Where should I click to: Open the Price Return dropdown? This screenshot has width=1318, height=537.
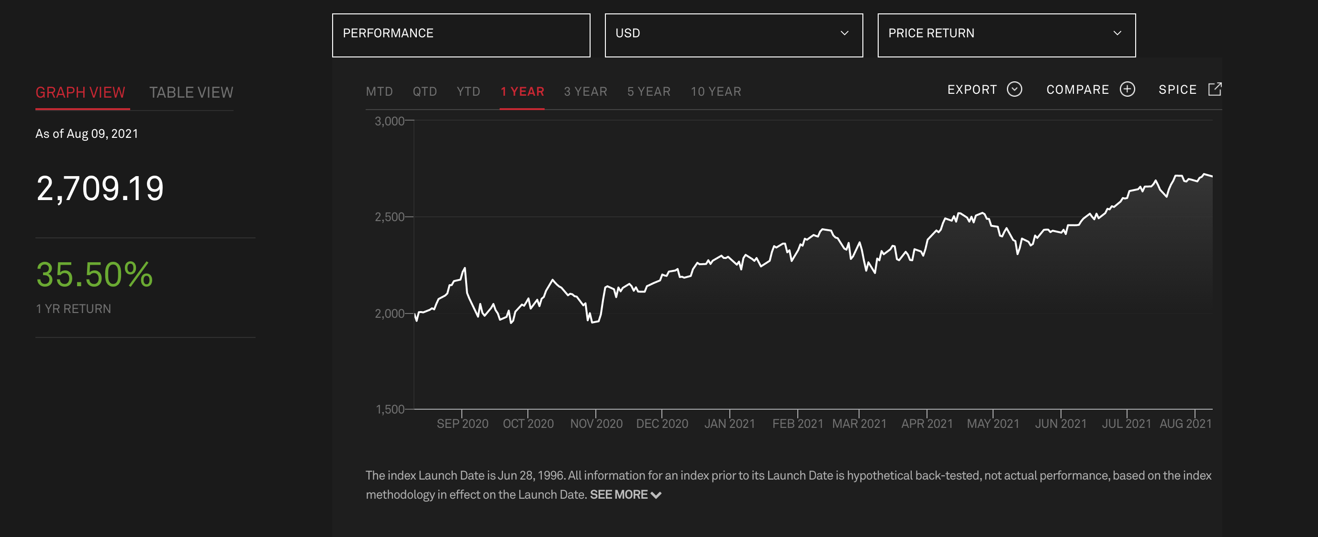point(1006,34)
